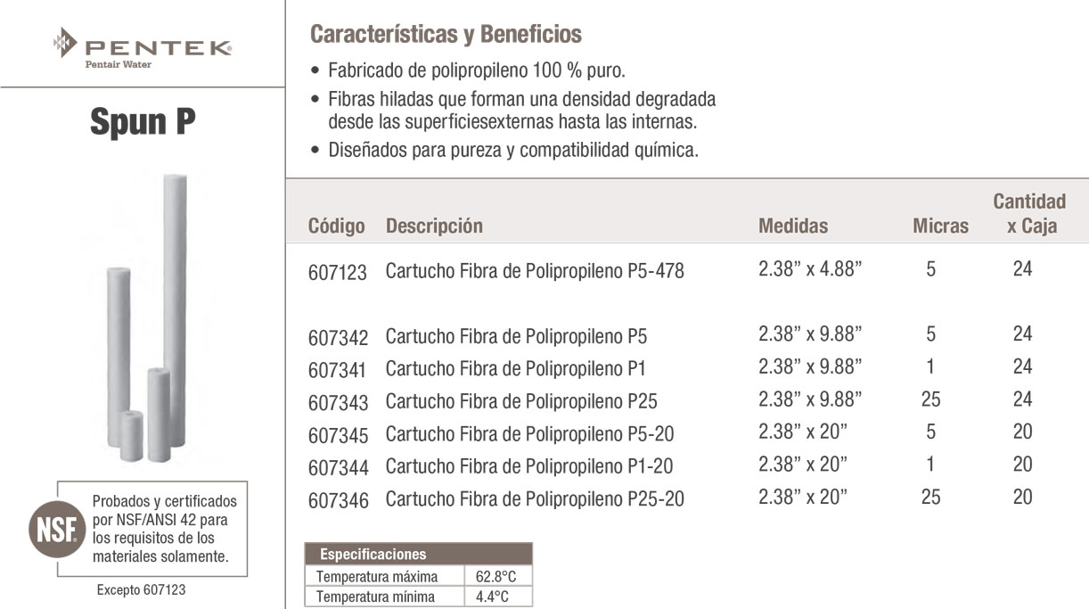Click the Descripción column header
Screen dimensions: 1089x609
[434, 226]
